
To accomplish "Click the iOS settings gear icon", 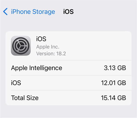I will [21, 46].
